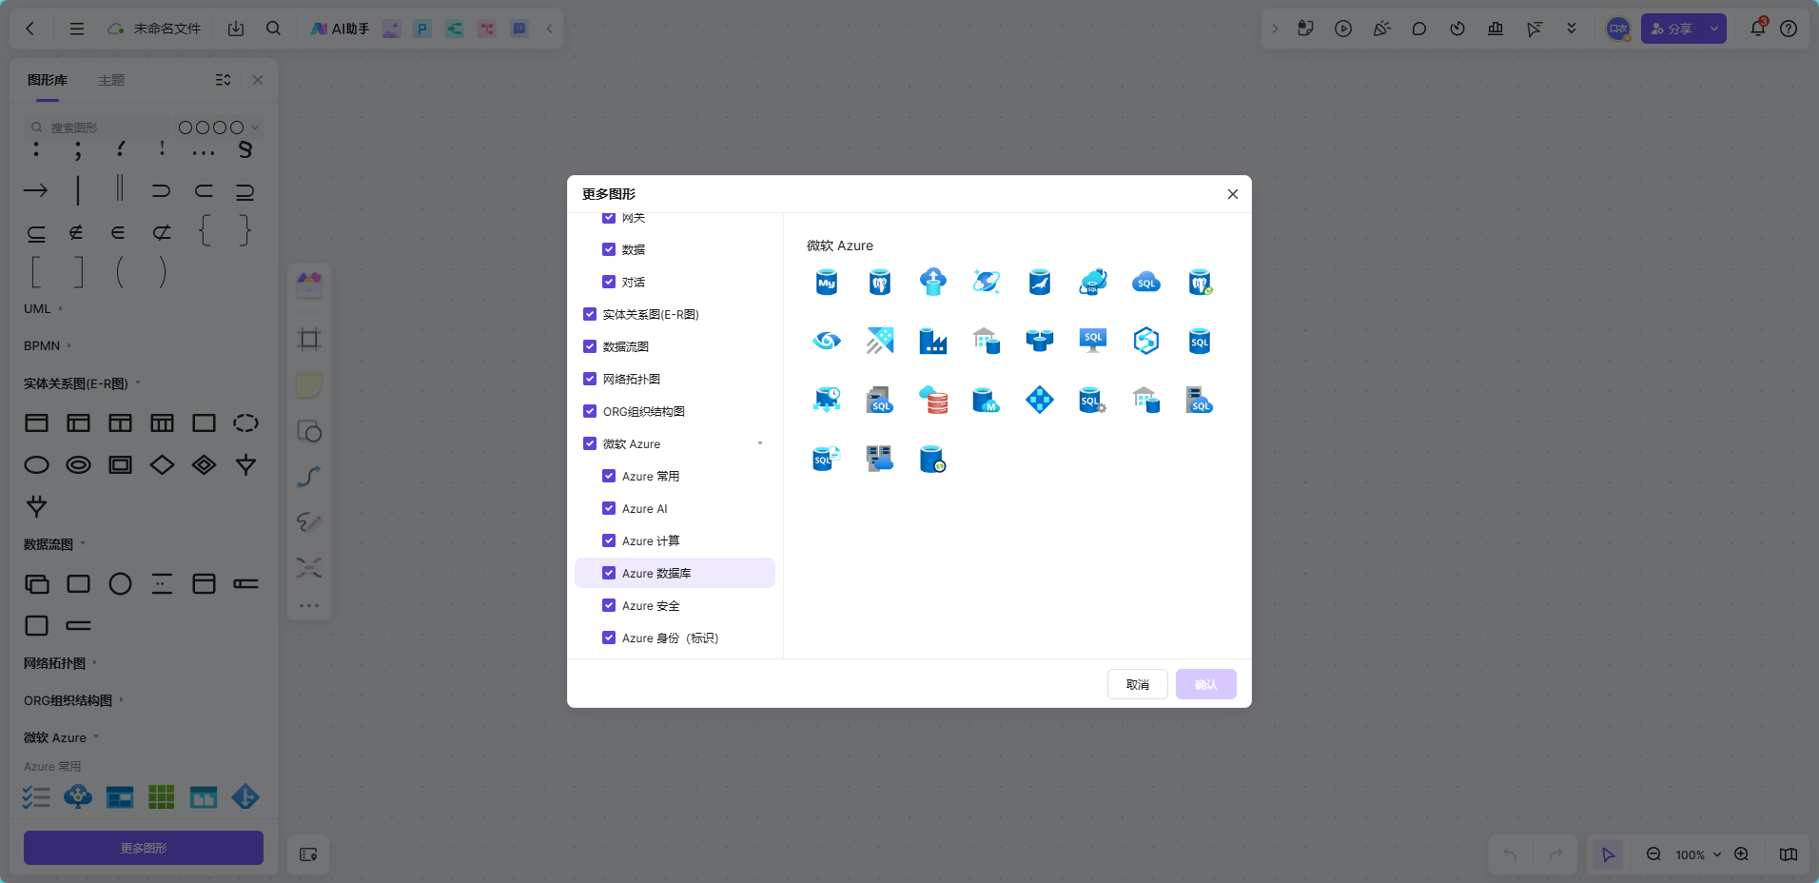Open the share button dropdown arrow
The image size is (1819, 883).
click(1714, 29)
